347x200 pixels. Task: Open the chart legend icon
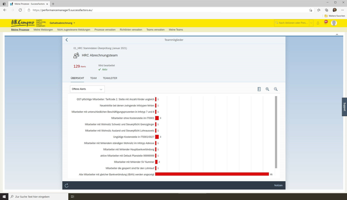point(259,89)
